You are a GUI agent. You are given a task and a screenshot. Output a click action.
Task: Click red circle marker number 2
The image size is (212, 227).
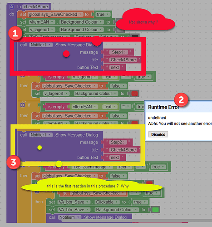181,100
